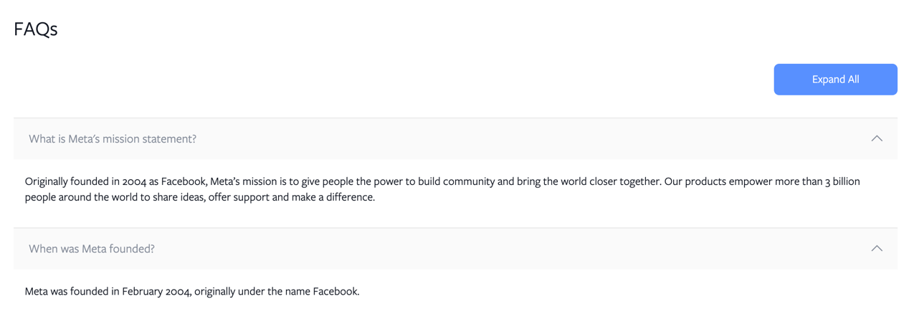Click "Originally founded in 2004" in the mission answer
Viewport: 909px width, 319px height.
pyautogui.click(x=85, y=181)
